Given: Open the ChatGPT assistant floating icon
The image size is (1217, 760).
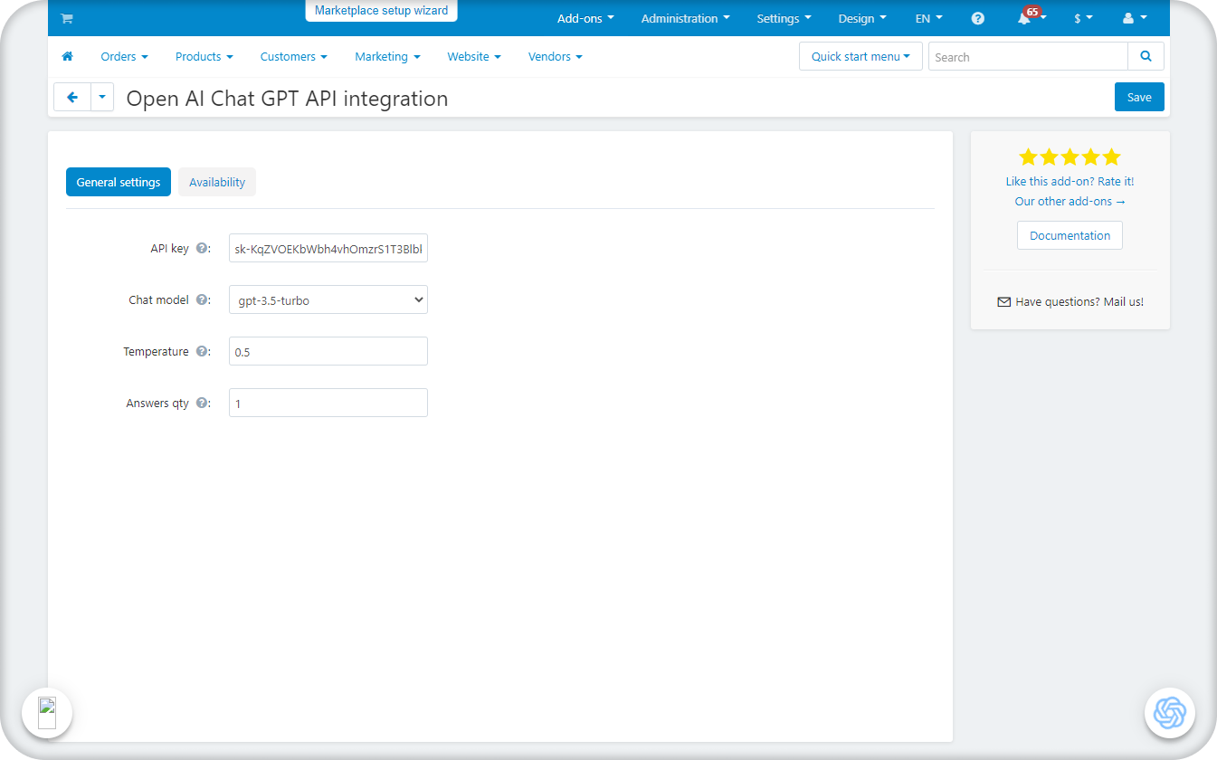Looking at the screenshot, I should 1170,713.
